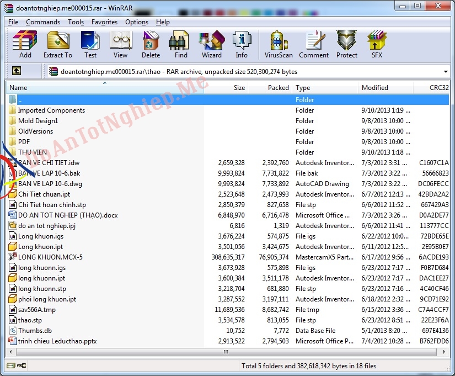Select the DO AN TOT NGHIEP docx icon
455x376 pixels.
(x=13, y=215)
